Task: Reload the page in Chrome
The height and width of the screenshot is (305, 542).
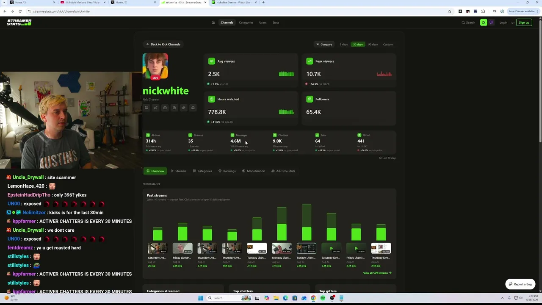Action: 20,11
